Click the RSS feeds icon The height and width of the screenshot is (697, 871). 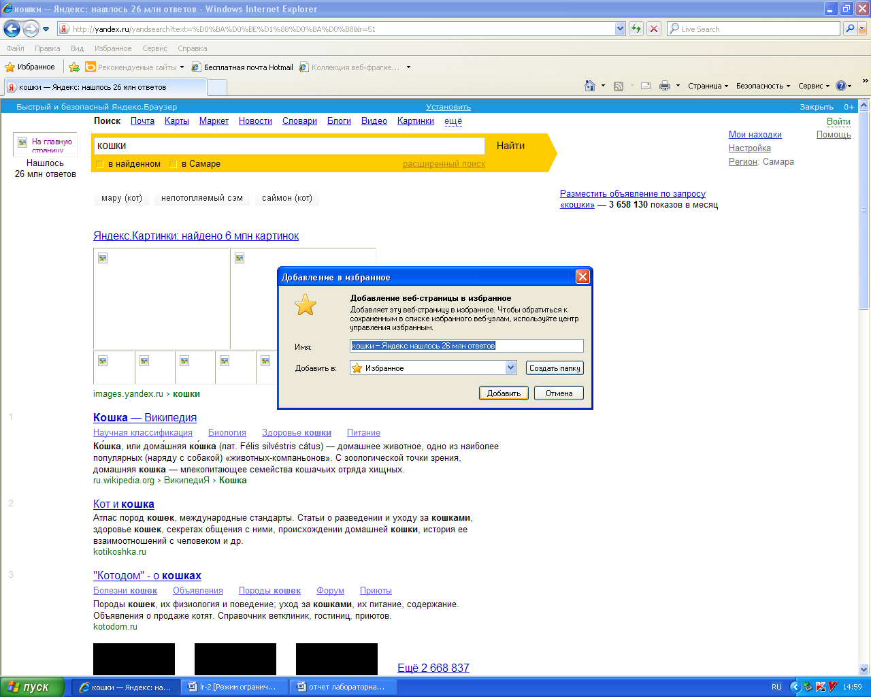619,86
